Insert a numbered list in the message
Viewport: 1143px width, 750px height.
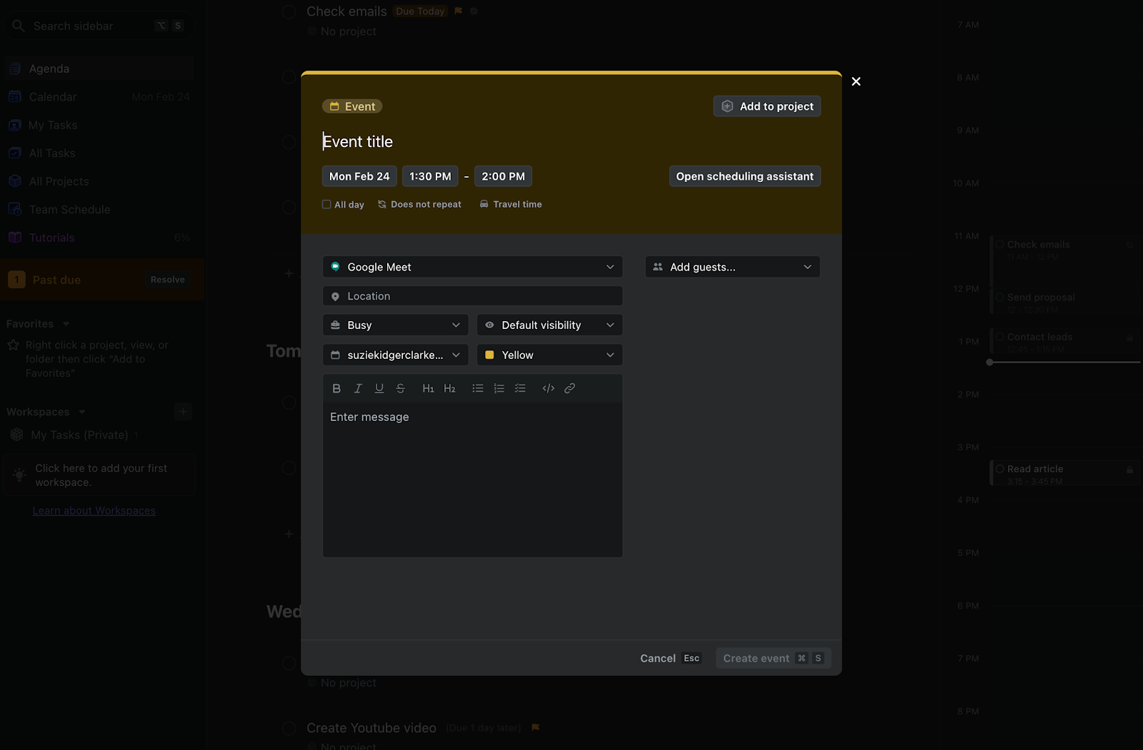click(499, 388)
